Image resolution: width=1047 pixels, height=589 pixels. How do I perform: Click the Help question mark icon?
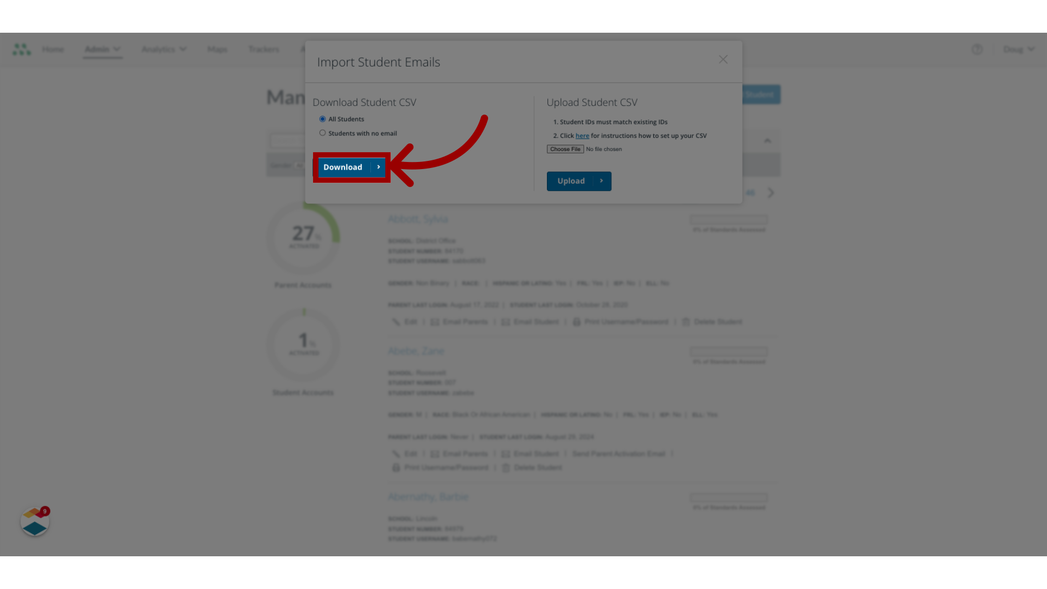[977, 49]
